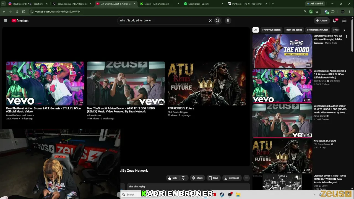Open the Extensions puzzle icon
Screen dimensions: 354x199
click(x=333, y=12)
